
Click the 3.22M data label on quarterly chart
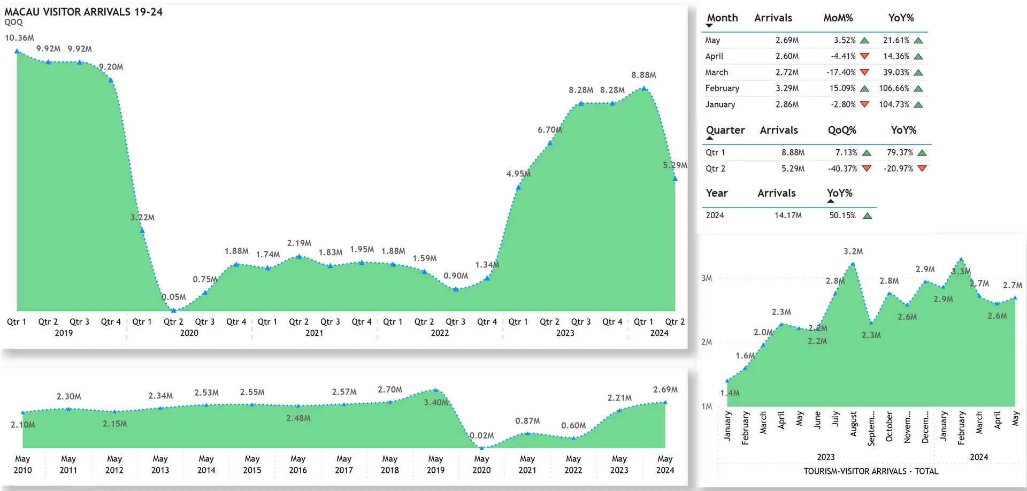[142, 218]
